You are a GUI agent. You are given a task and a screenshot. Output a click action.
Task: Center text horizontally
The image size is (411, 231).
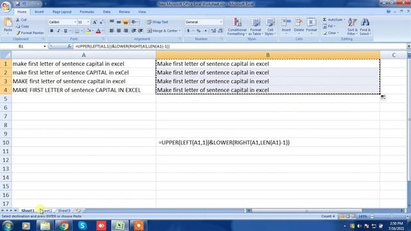pos(119,31)
